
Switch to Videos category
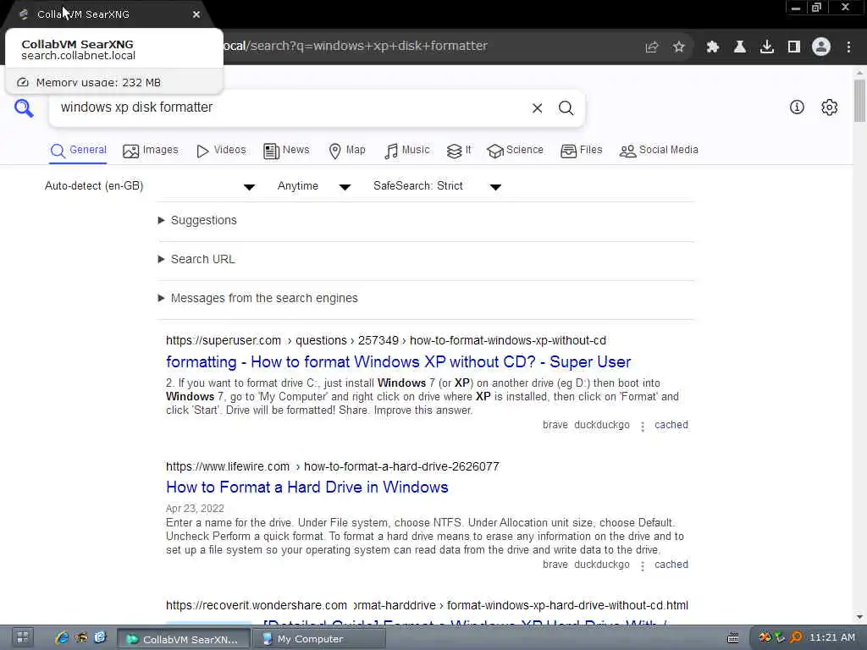[221, 151]
